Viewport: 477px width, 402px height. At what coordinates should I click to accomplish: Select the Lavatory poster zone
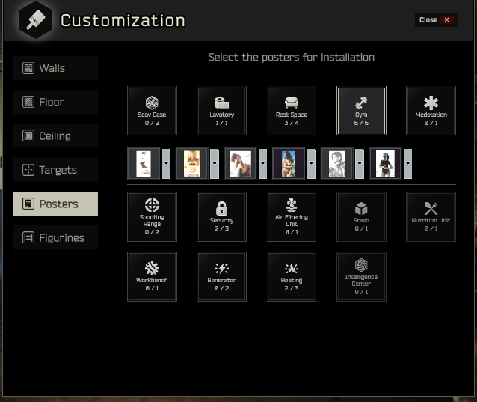point(221,111)
